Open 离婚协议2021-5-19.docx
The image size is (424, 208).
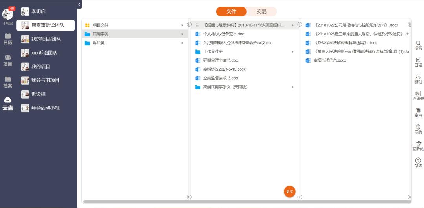click(x=224, y=69)
